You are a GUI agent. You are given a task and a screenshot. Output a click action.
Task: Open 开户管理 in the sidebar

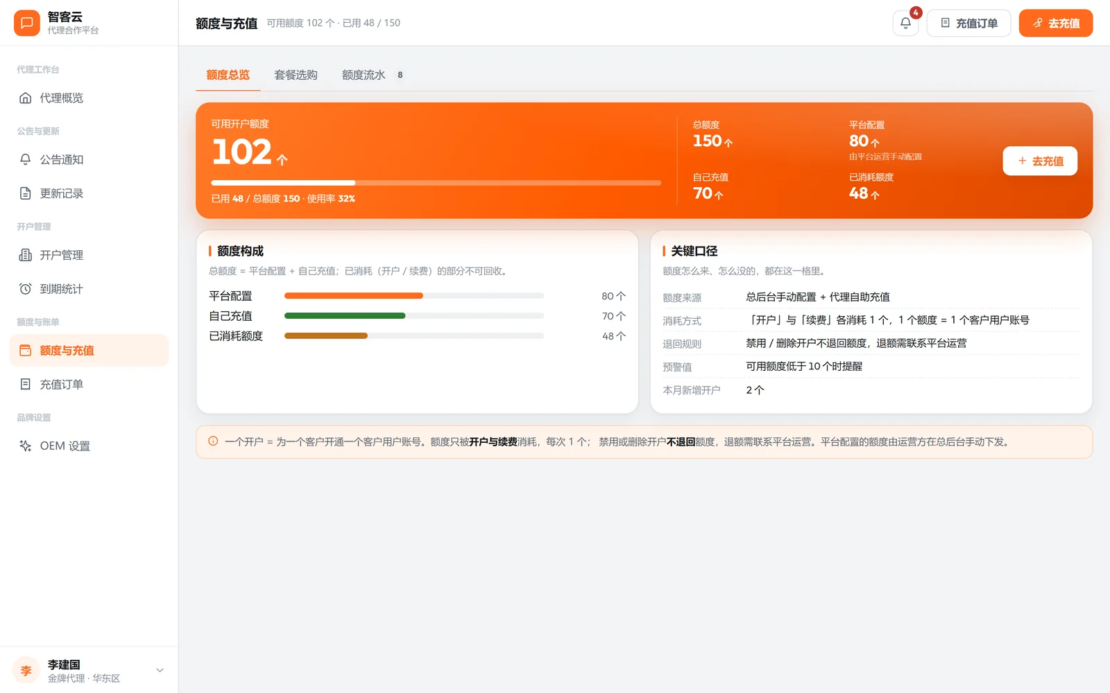tap(89, 255)
